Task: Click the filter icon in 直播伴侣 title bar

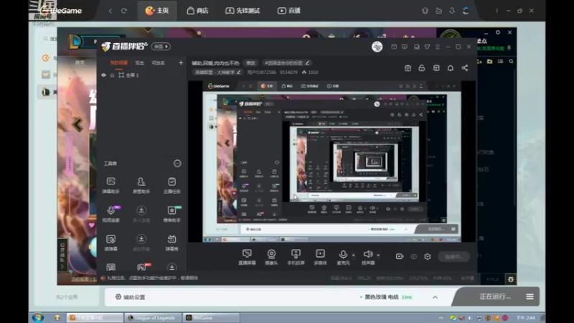Action: (427, 47)
